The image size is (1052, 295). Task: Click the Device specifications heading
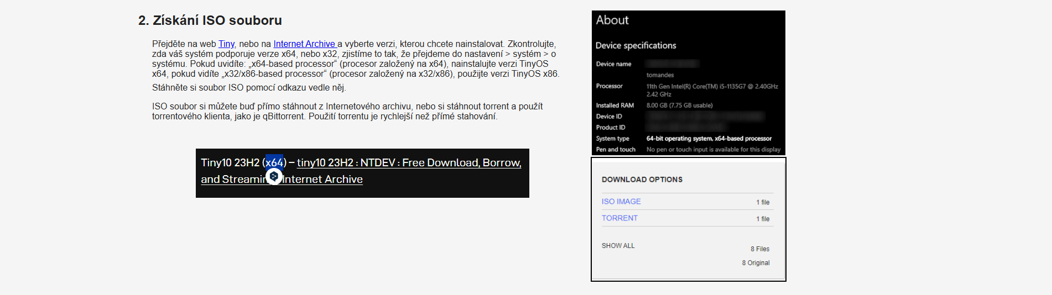tap(636, 46)
